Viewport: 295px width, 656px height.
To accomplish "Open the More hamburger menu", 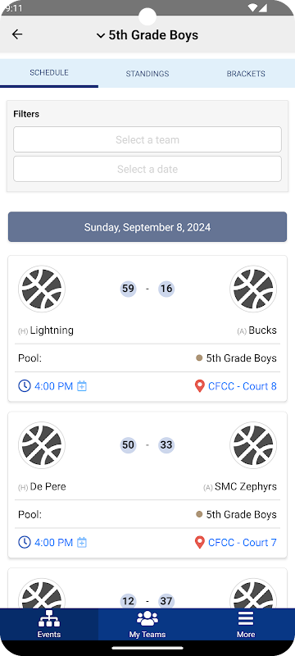I will [x=246, y=624].
